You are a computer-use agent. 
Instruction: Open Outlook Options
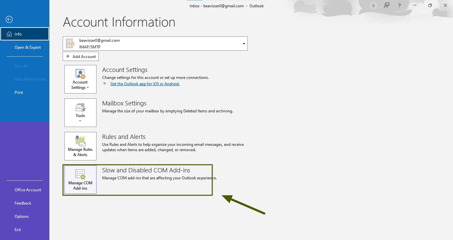pos(25,216)
